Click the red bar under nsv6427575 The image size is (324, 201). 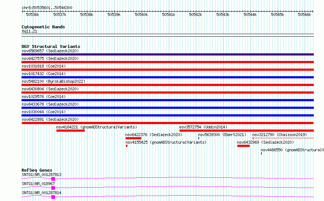coord(167,62)
